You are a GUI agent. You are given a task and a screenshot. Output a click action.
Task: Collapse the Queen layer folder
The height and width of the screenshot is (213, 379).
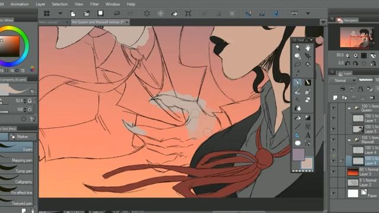pyautogui.click(x=349, y=108)
